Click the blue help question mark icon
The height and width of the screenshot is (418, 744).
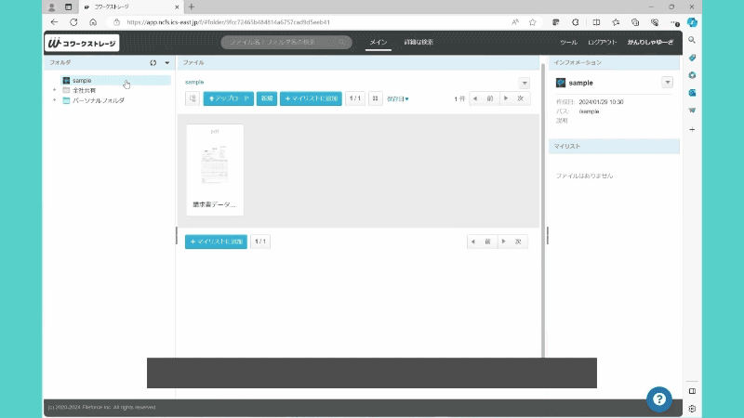(x=658, y=398)
